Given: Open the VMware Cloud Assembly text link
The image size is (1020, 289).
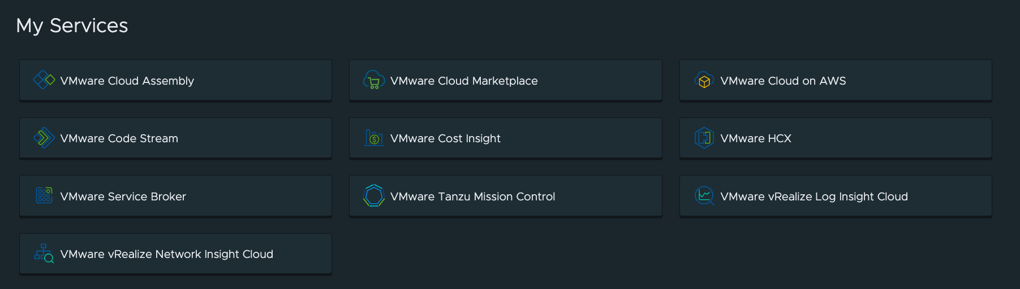Looking at the screenshot, I should click(x=127, y=81).
